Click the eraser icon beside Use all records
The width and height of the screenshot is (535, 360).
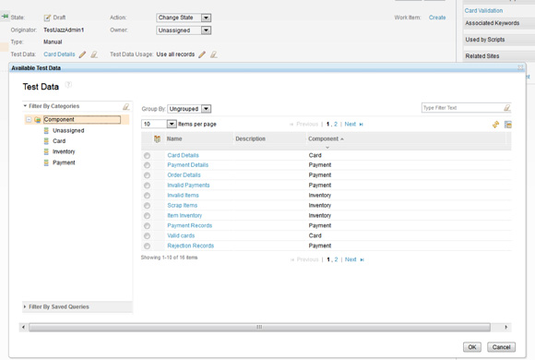[214, 54]
